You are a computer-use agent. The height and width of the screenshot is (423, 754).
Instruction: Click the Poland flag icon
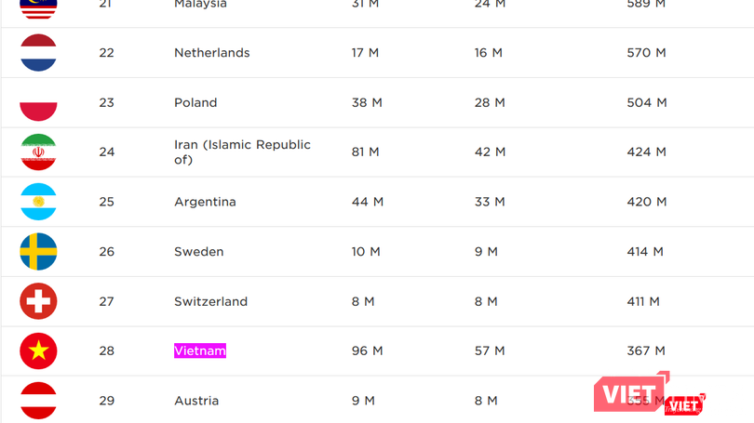click(x=39, y=103)
